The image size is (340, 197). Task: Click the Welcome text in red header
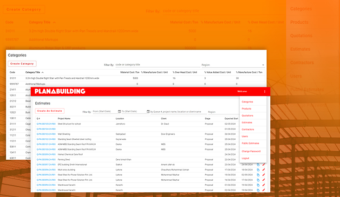click(242, 92)
